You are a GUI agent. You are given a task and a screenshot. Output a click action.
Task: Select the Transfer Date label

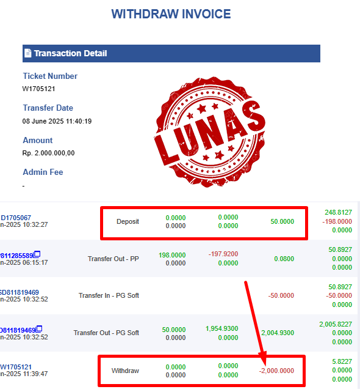tap(48, 108)
